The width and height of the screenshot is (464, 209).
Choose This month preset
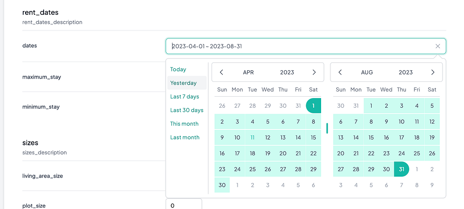coord(184,123)
